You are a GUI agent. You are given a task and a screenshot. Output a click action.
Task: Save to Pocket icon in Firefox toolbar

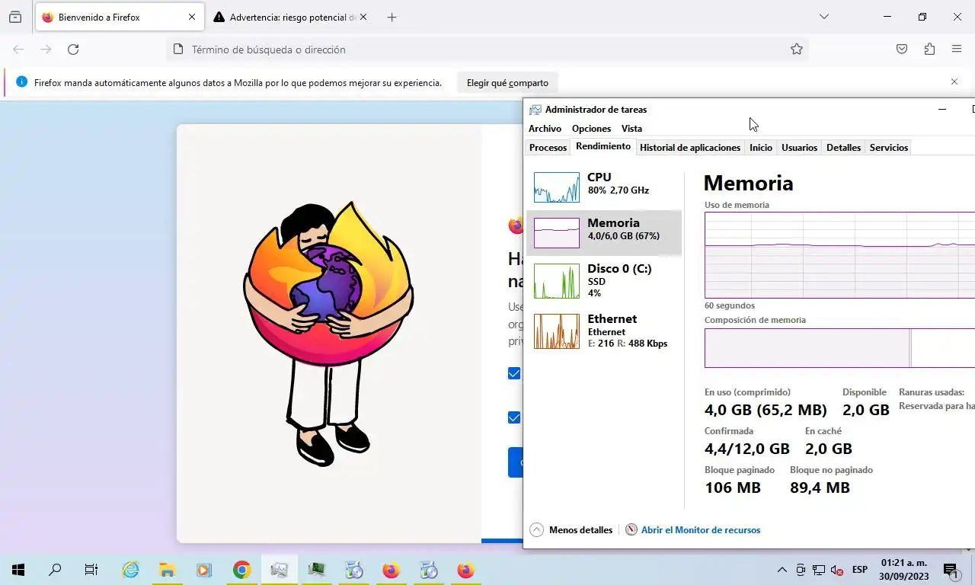point(902,50)
